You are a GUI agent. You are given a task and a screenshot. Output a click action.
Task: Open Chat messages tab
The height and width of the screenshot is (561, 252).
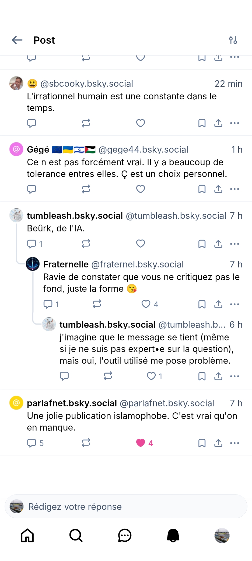(125, 535)
